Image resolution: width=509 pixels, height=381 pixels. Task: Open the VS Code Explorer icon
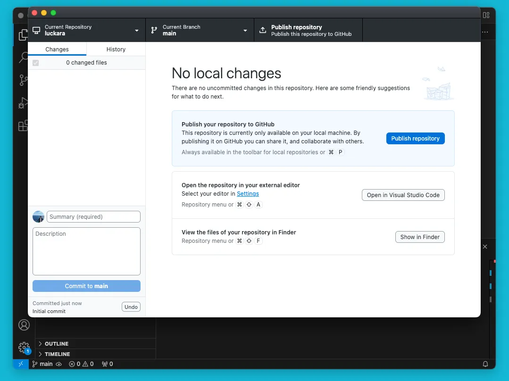click(22, 35)
